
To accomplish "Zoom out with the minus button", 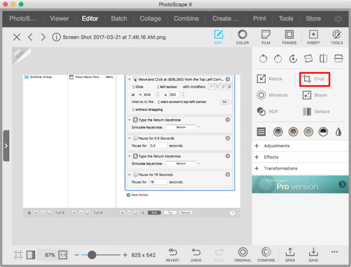I will [x=77, y=255].
